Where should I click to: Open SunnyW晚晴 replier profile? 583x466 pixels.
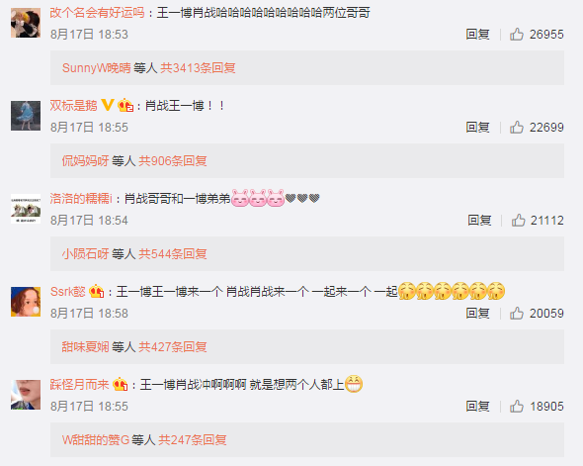tap(96, 68)
